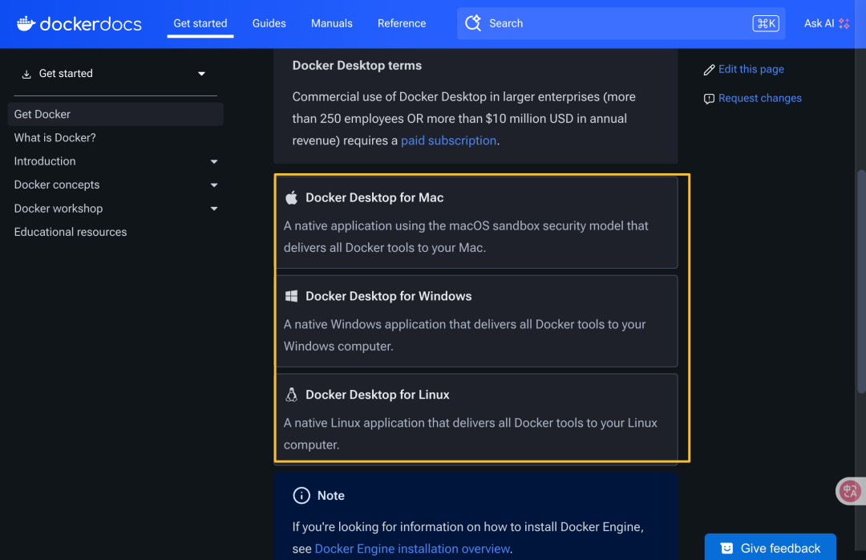Viewport: 866px width, 560px height.
Task: Open the Edit this page link
Action: 751,69
